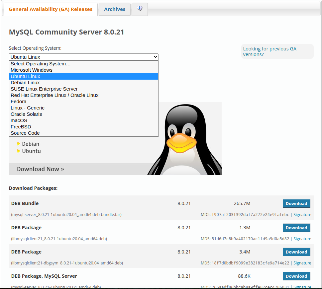Select FreeBSD in the dropdown list
322x289 pixels.
click(x=21, y=126)
